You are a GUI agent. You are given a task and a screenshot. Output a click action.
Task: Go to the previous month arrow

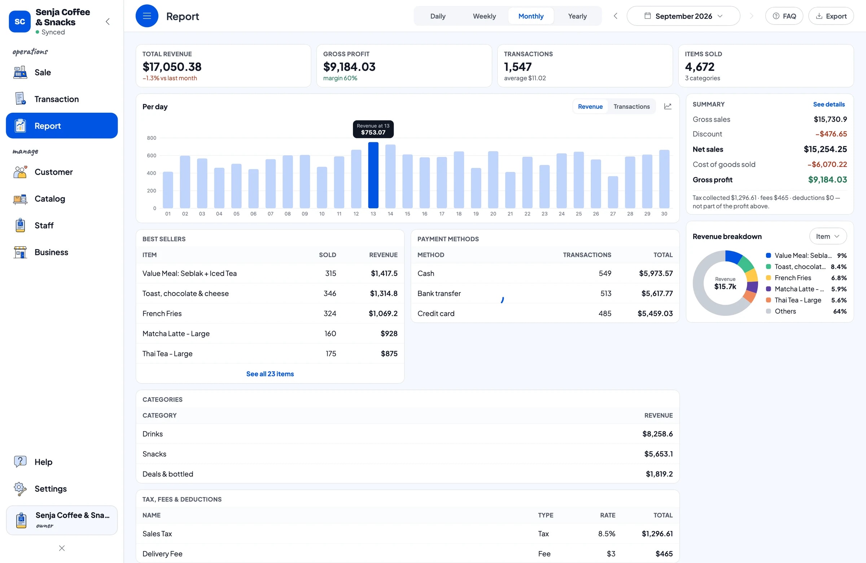point(615,16)
